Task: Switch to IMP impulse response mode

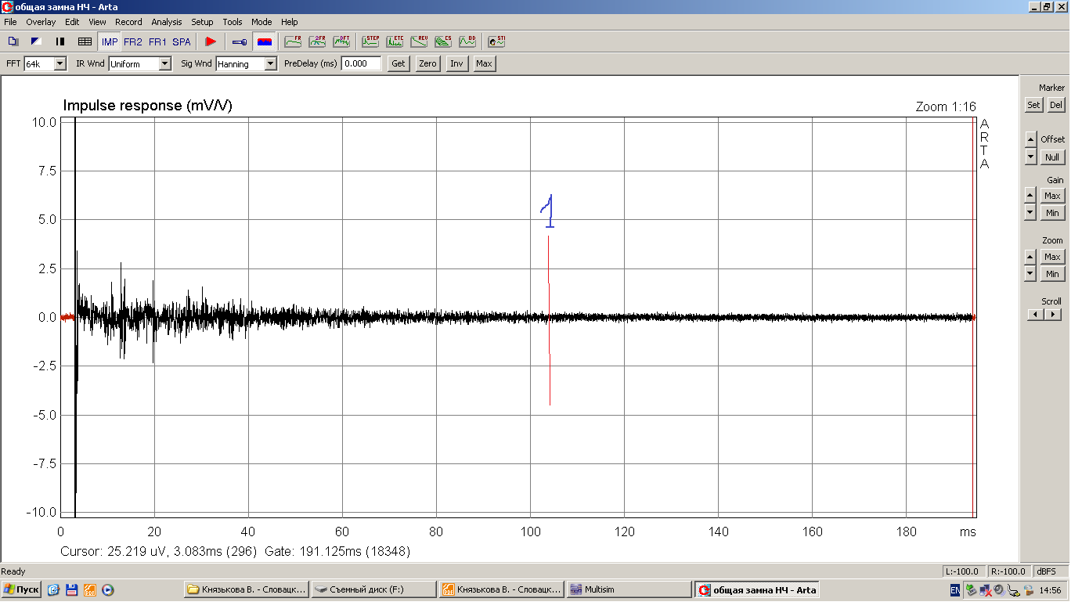Action: [x=110, y=41]
